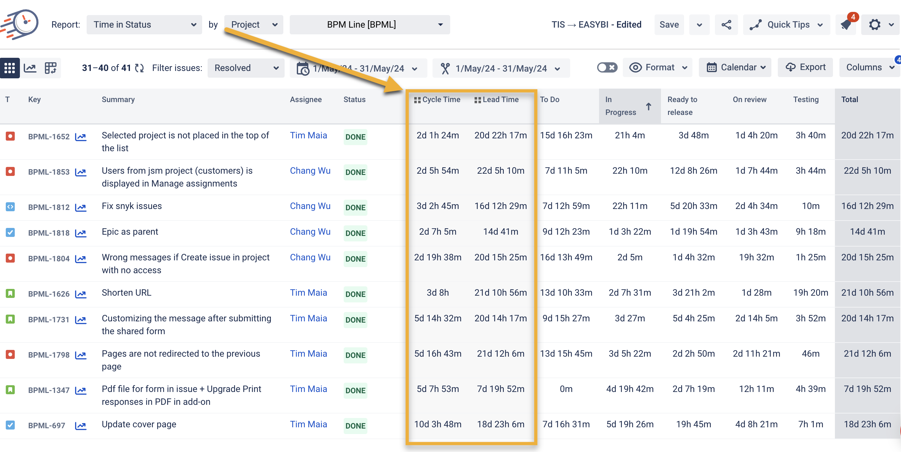Click the DONE status of BPML-1804
901x452 pixels.
click(355, 259)
